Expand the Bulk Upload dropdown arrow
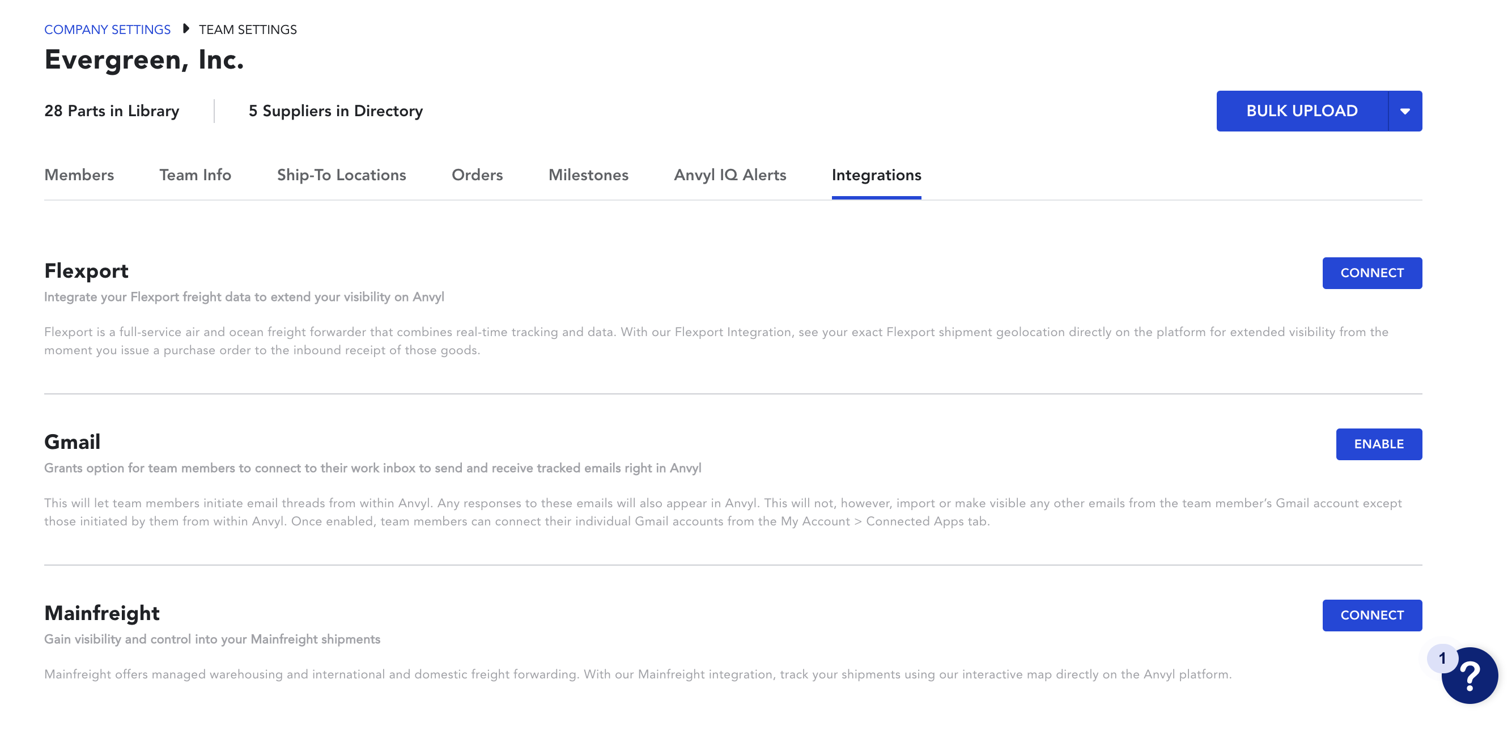This screenshot has width=1512, height=730. click(x=1405, y=111)
